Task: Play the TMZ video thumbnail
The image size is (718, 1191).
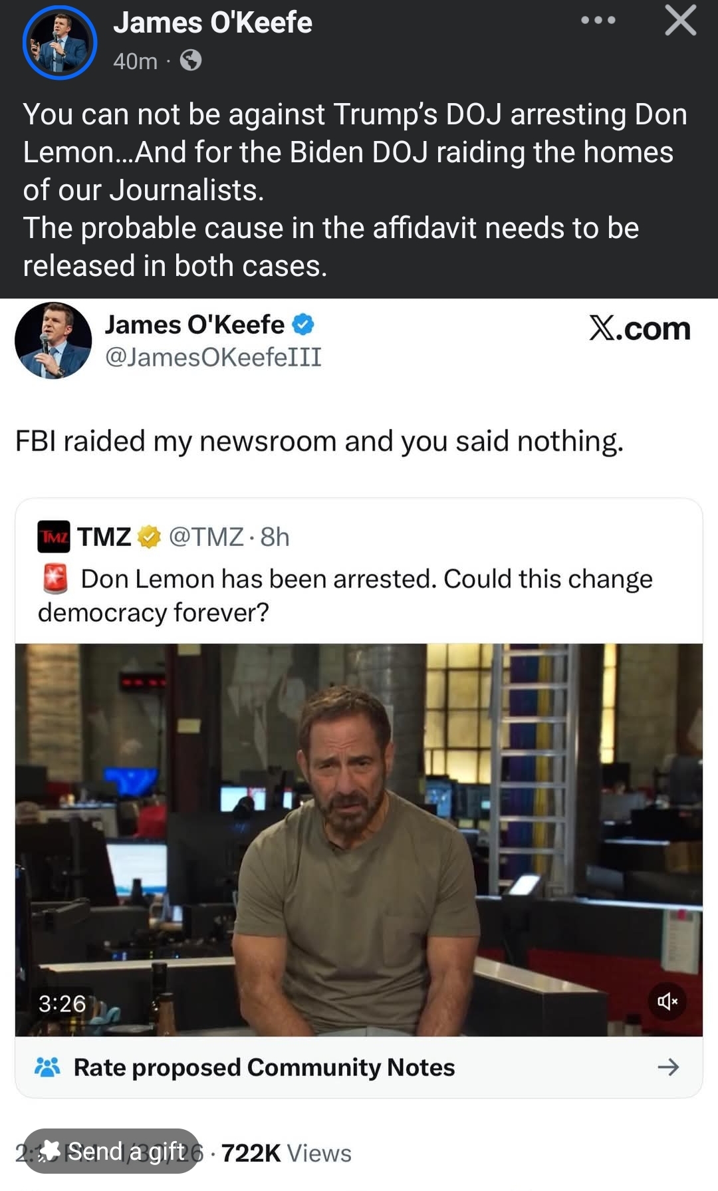Action: click(x=359, y=840)
